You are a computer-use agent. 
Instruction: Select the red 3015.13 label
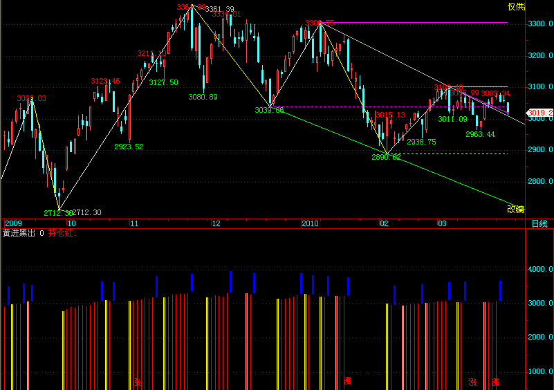point(390,115)
